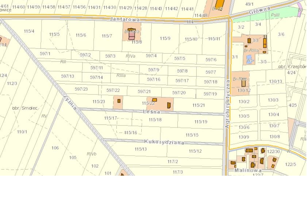Select the Żytnia diagonal road label
Image resolution: width=307 pixels, height=220 pixels.
coord(70,102)
